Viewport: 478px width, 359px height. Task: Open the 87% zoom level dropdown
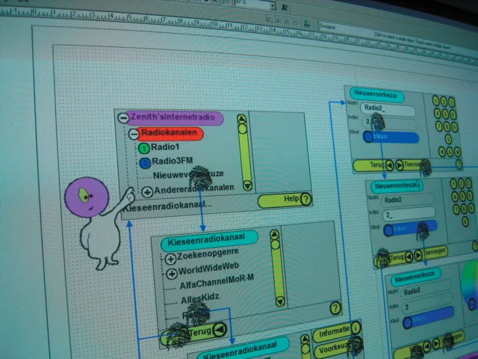pos(273,5)
